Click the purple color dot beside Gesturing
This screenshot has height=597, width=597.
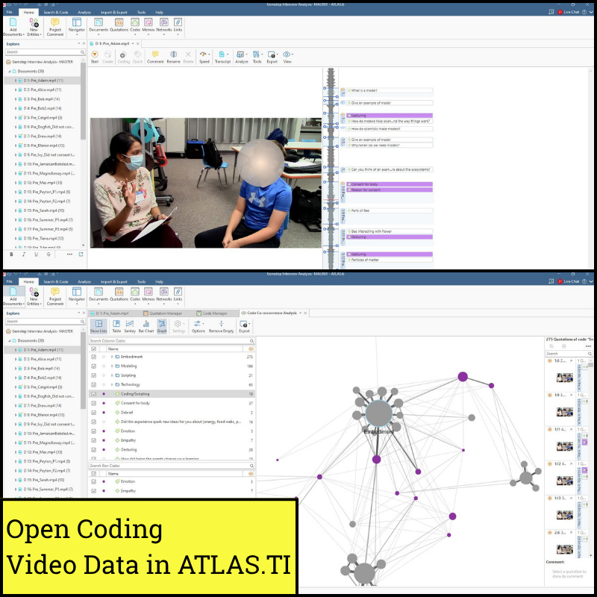click(103, 450)
